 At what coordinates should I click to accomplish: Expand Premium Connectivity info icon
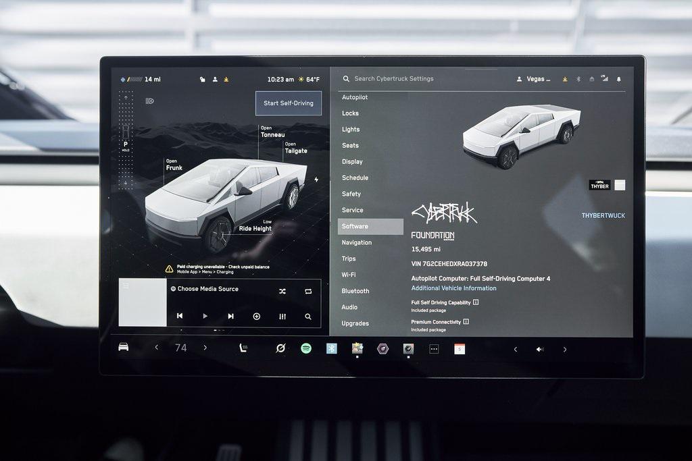[466, 322]
